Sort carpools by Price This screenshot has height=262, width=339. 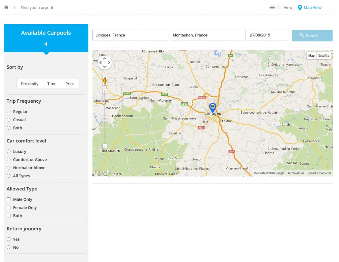70,84
